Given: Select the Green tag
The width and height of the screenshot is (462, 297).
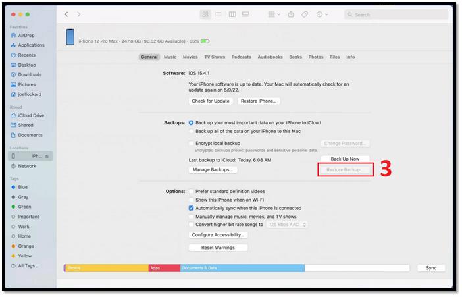Looking at the screenshot, I should click(x=24, y=207).
